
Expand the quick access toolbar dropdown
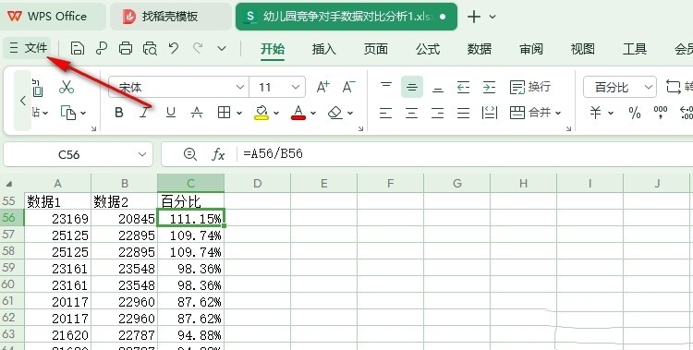[x=222, y=48]
